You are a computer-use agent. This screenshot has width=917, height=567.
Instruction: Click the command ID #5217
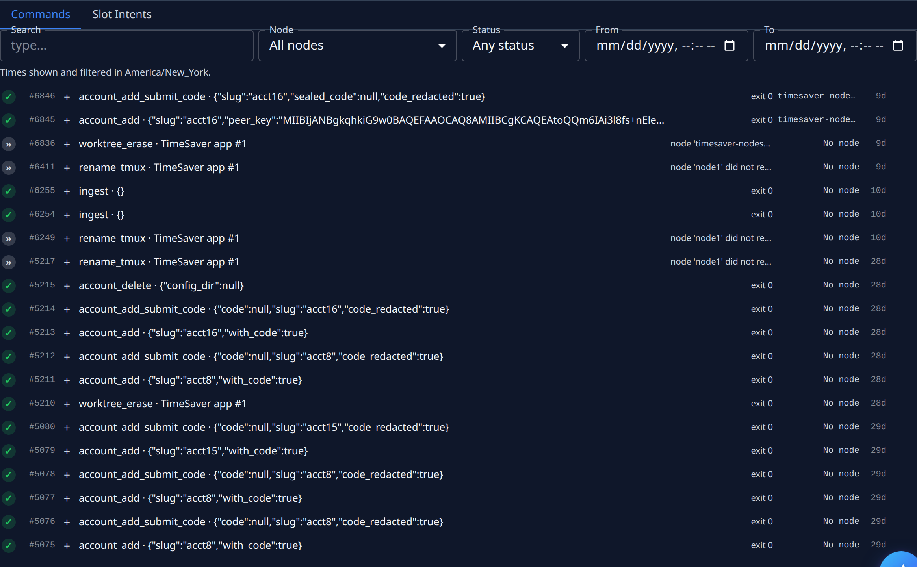(42, 261)
